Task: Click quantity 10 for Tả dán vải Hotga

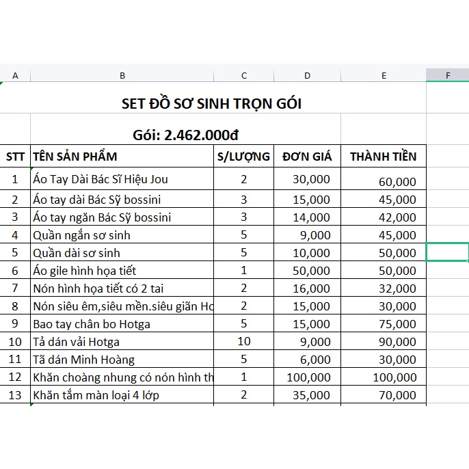Action: pos(243,342)
